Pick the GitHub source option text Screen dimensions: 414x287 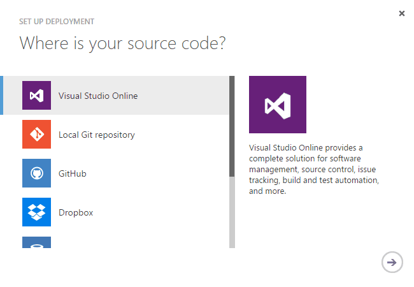pos(73,174)
